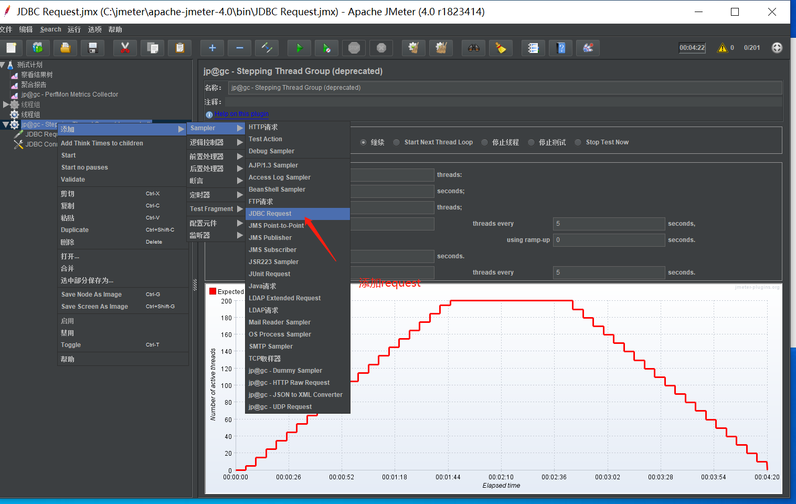Select 察看结果树 in the tree
The height and width of the screenshot is (504, 796).
pos(37,75)
